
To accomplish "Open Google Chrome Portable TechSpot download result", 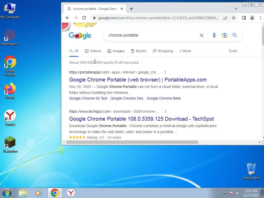I will 142,119.
